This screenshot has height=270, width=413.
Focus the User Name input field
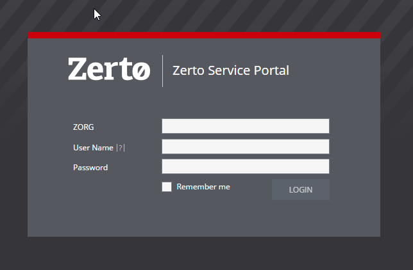[246, 147]
